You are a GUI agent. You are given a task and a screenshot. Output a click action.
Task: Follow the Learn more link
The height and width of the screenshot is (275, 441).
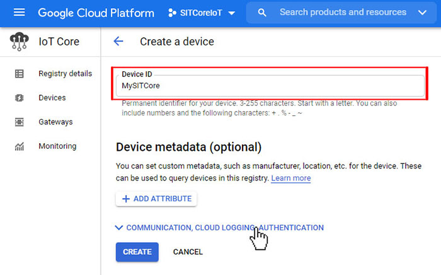[x=291, y=178]
